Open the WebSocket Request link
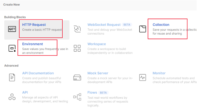 (104, 25)
